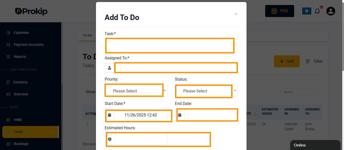Viewport: 344px width, 150px height.
Task: Open the user profile avatar icon
Action: [x=331, y=11]
